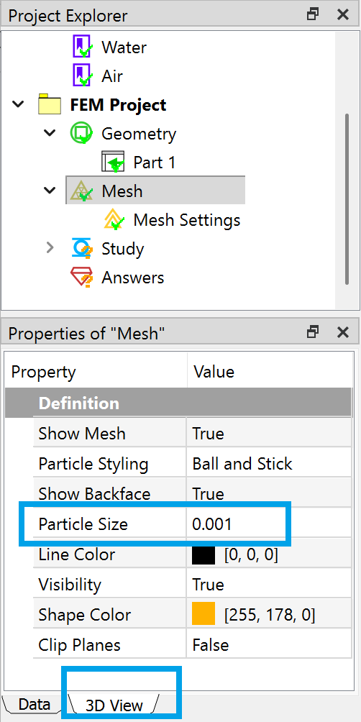Click the FEM Project folder icon
The height and width of the screenshot is (722, 361).
click(x=50, y=104)
